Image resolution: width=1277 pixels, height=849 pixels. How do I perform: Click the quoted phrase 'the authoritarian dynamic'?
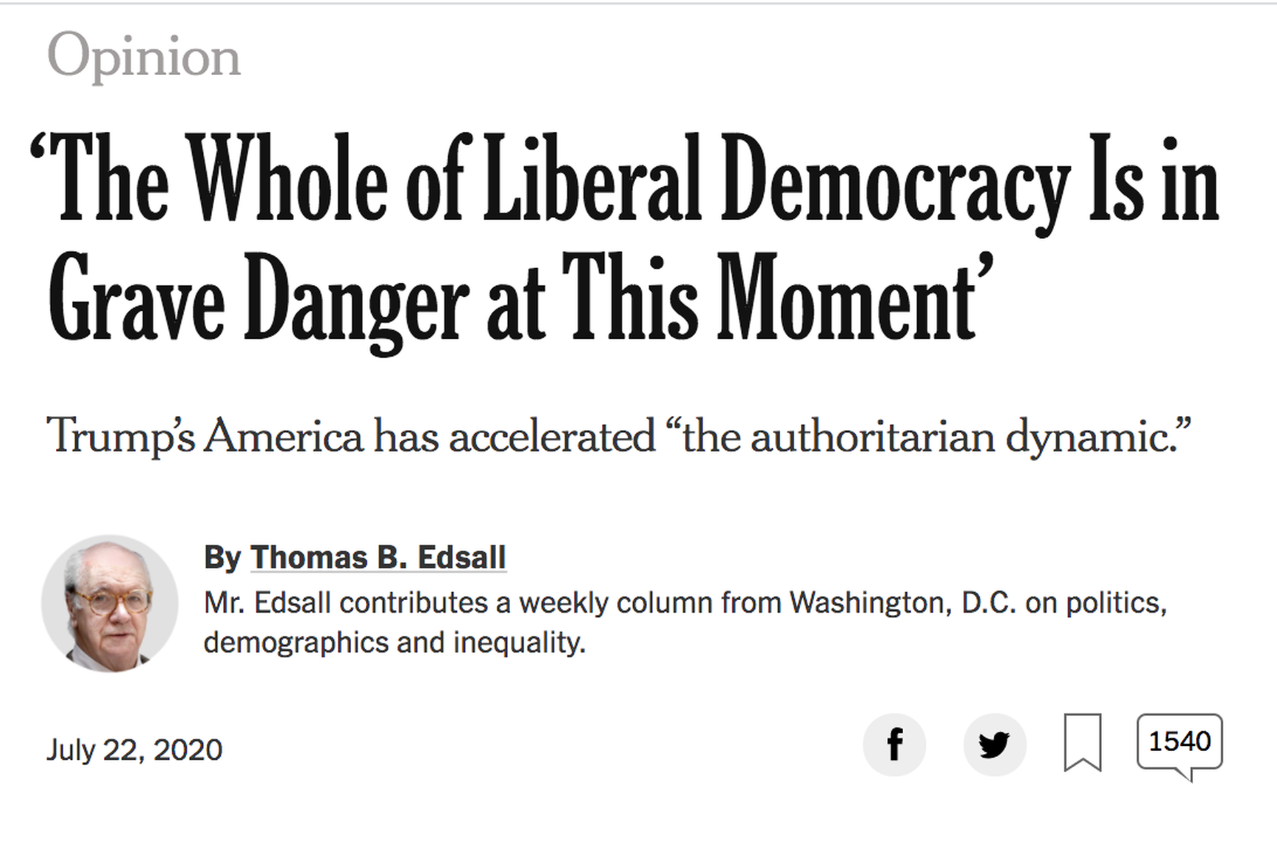(928, 437)
